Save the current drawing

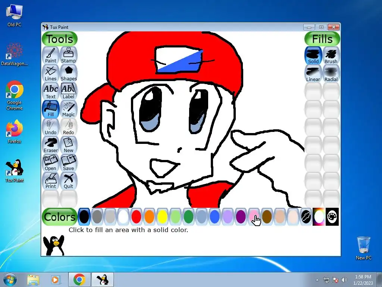point(69,163)
